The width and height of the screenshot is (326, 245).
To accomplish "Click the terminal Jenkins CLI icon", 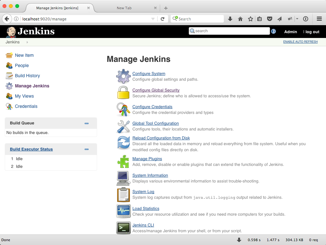I will tap(124, 228).
